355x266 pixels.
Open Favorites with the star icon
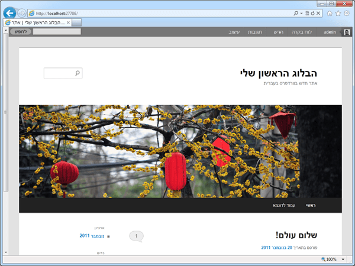(338, 14)
